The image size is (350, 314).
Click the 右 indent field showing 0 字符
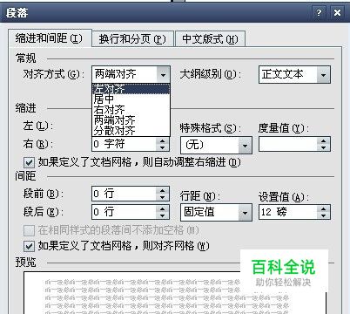pyautogui.click(x=125, y=144)
